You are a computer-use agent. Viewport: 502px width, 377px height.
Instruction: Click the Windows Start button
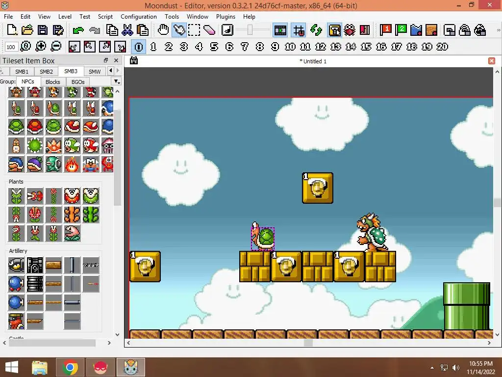point(12,367)
